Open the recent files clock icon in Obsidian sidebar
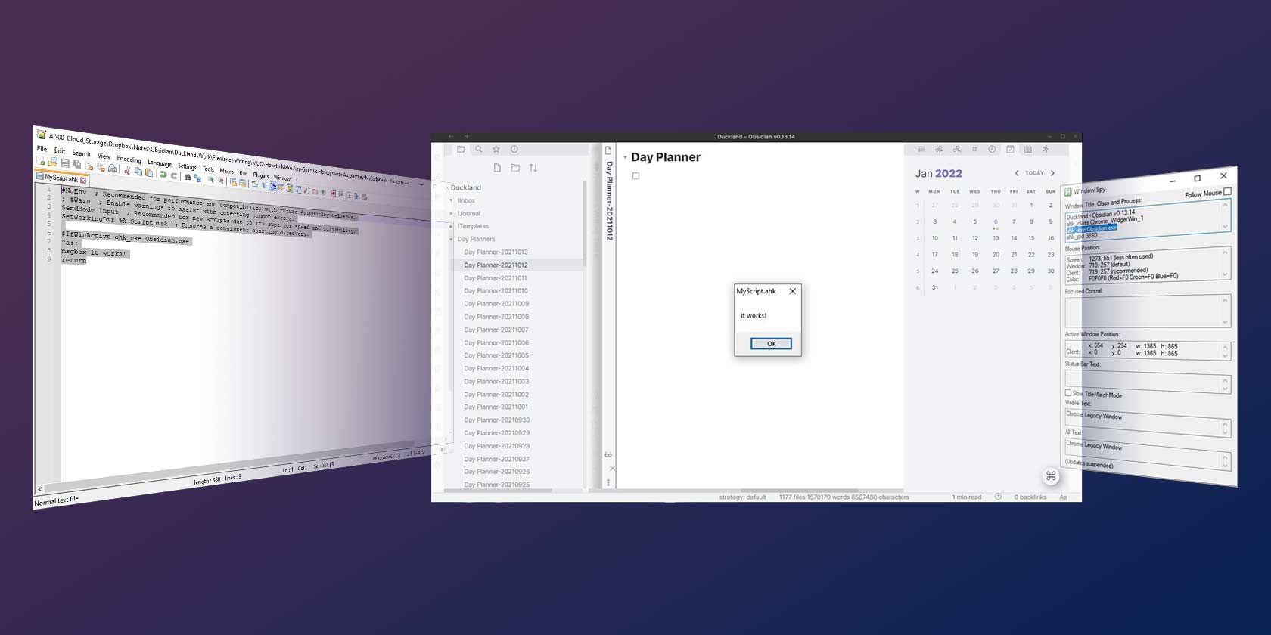This screenshot has width=1271, height=635. tap(514, 150)
